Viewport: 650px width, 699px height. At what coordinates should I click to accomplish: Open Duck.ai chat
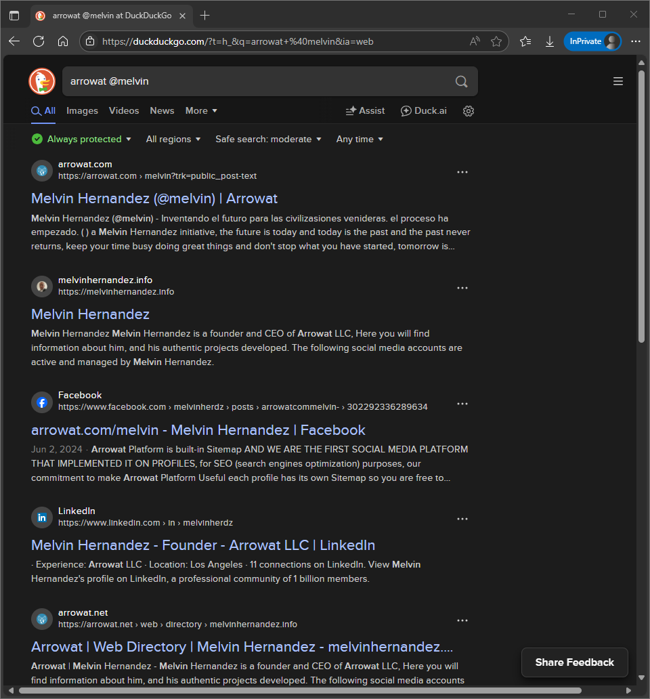point(424,110)
